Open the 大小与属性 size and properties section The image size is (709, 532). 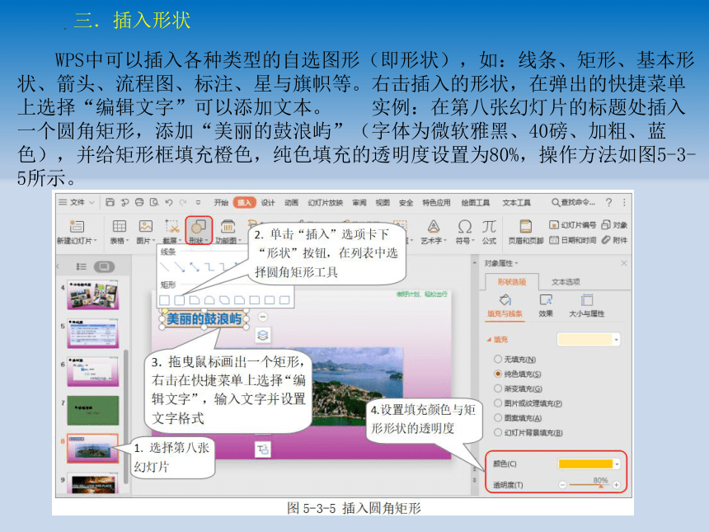click(586, 306)
